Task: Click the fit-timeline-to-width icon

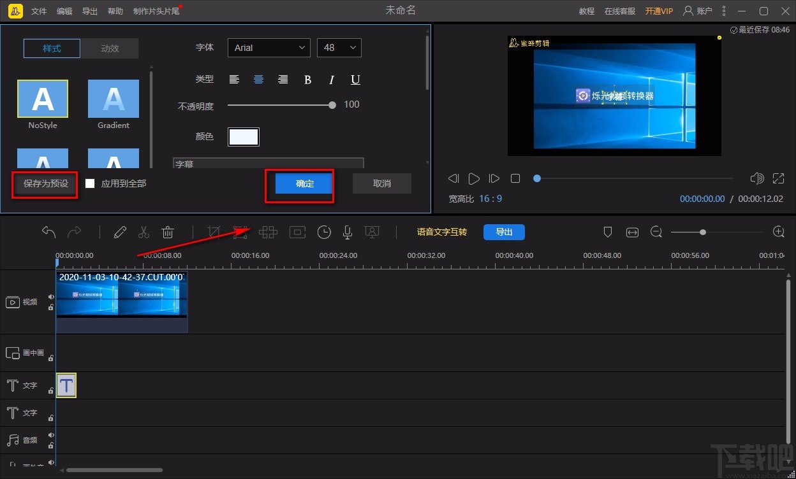Action: click(632, 232)
